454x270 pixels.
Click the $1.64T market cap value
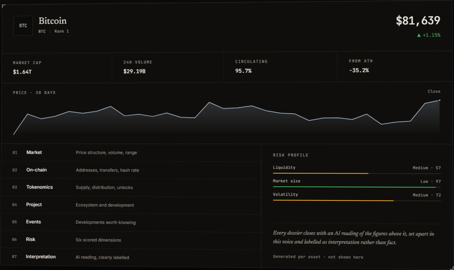click(x=22, y=72)
